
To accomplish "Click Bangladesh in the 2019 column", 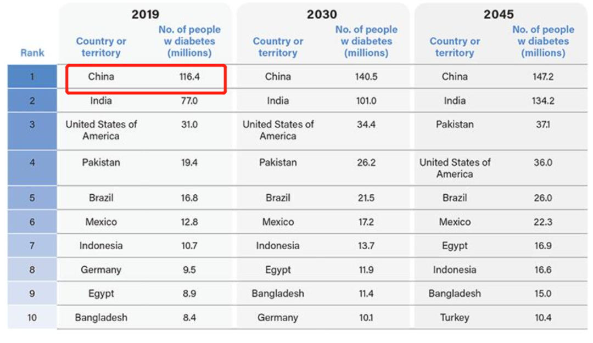I will click(101, 318).
